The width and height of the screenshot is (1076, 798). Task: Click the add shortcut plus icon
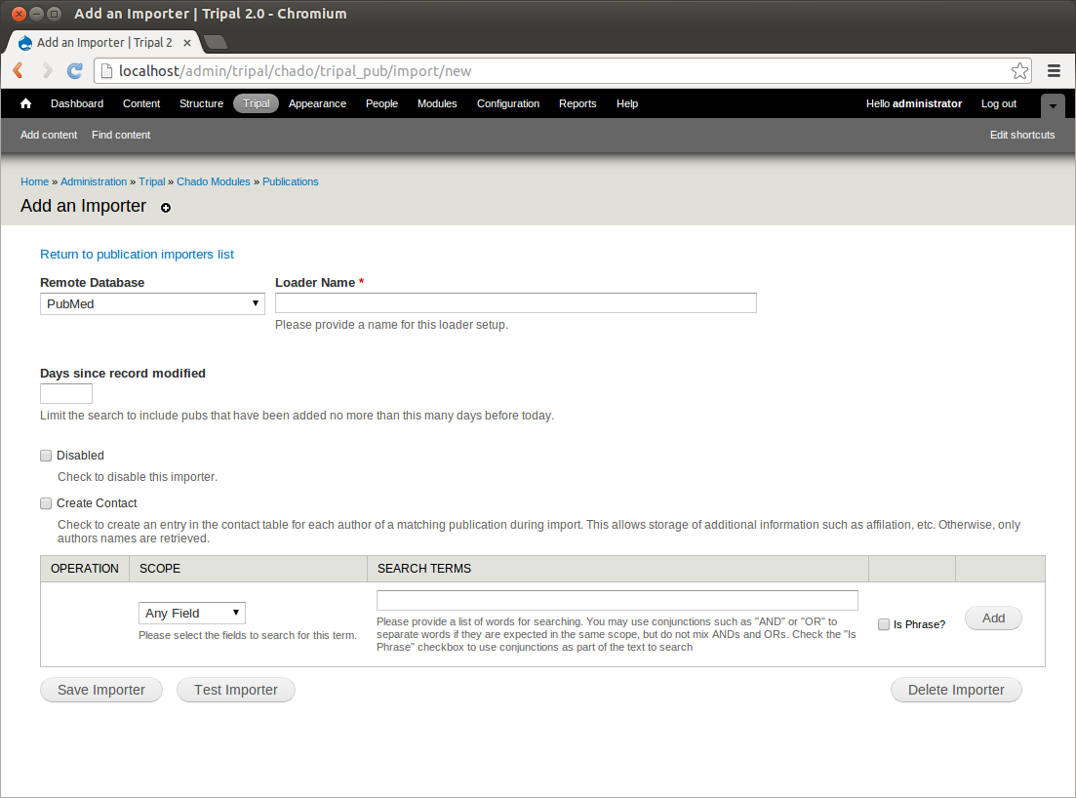(166, 208)
